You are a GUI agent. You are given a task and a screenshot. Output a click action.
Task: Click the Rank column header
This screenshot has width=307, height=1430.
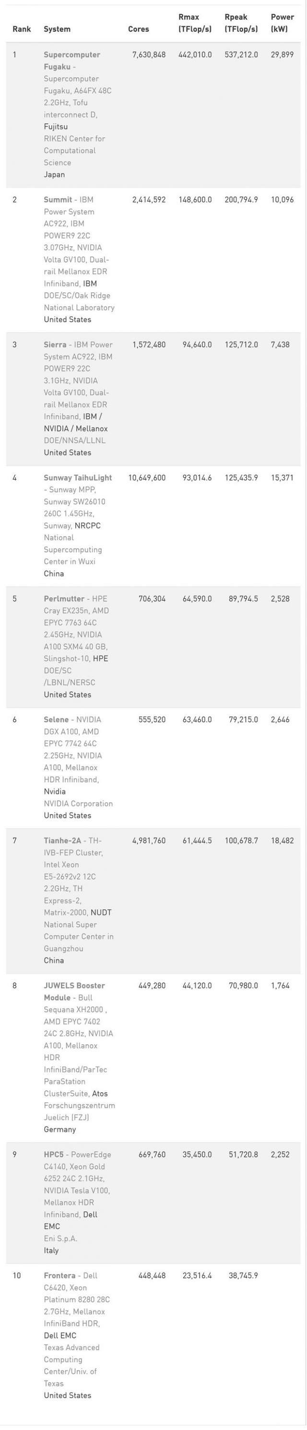tap(22, 29)
